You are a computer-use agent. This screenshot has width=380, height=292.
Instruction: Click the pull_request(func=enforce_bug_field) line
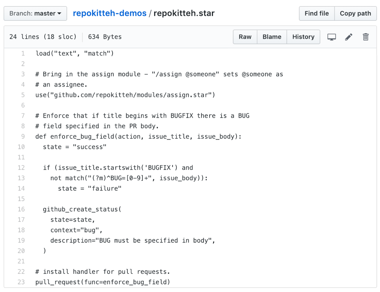click(x=103, y=282)
